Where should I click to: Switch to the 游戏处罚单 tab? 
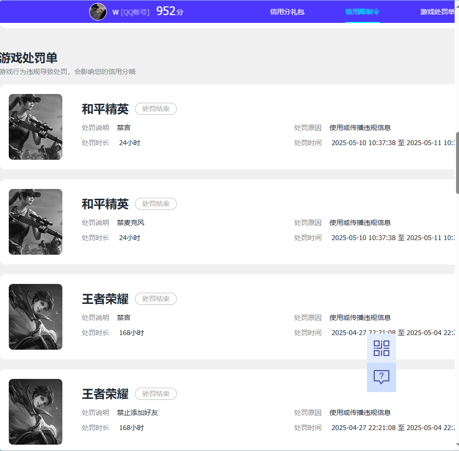438,12
